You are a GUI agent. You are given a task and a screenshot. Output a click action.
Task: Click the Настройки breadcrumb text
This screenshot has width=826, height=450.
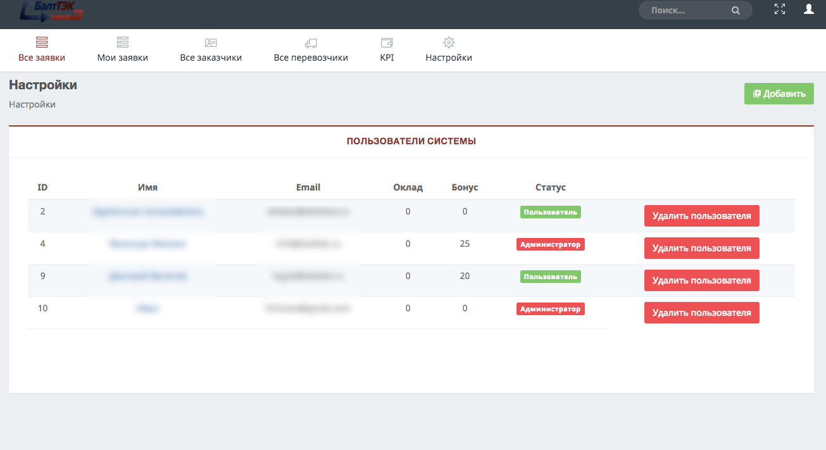[32, 104]
